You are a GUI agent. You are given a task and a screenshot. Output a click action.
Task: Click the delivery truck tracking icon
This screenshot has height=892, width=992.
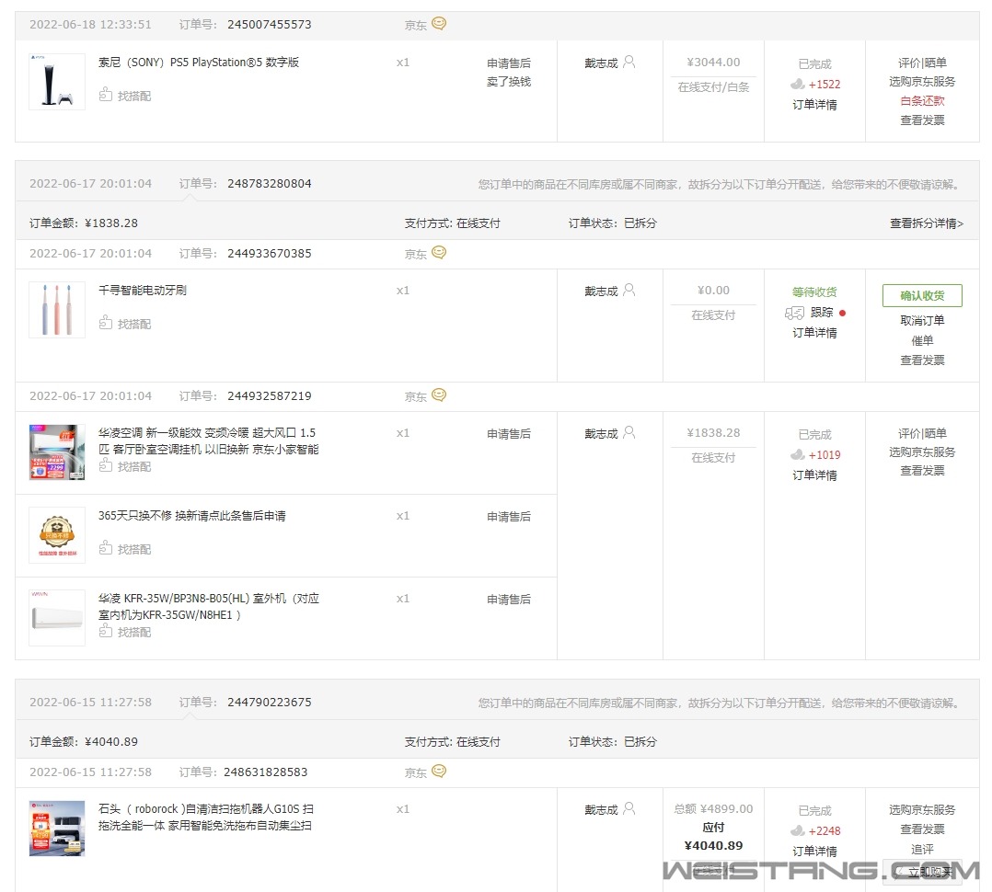[795, 313]
